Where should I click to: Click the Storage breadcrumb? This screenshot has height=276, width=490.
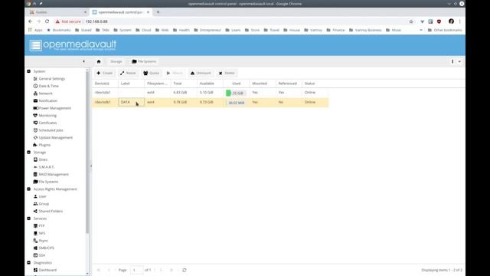coord(116,61)
